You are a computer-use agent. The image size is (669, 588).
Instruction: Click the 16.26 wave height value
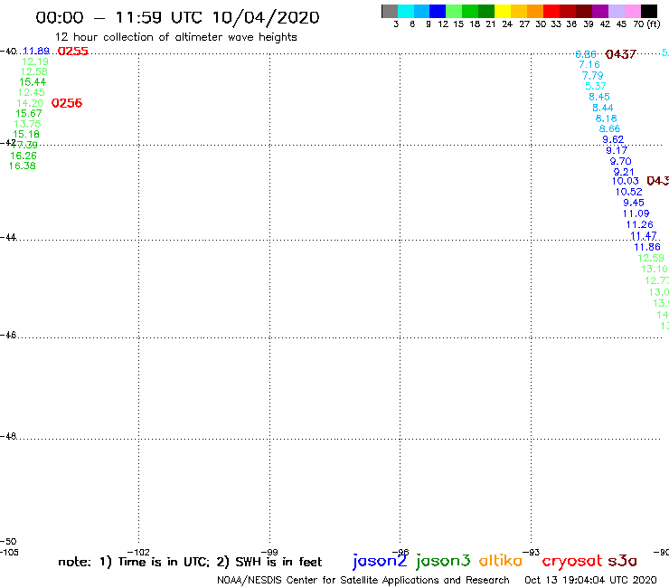pyautogui.click(x=24, y=156)
